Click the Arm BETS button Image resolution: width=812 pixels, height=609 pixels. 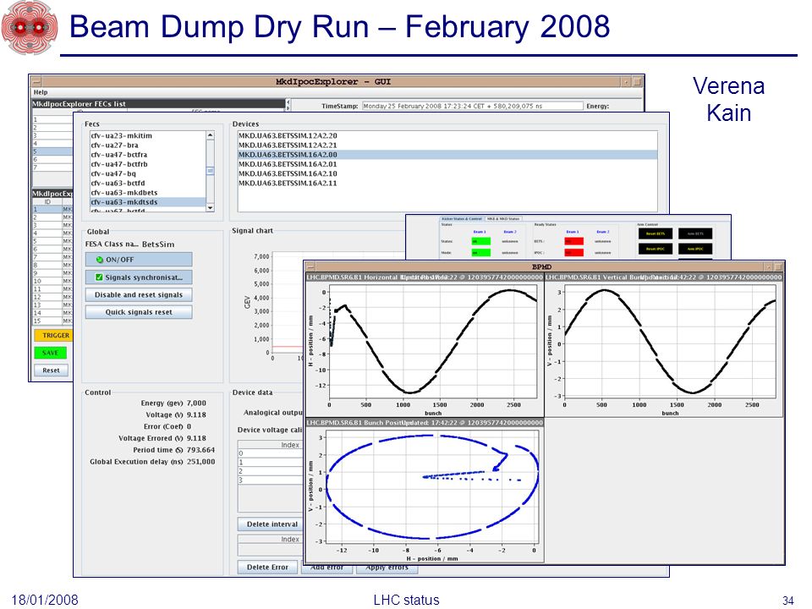(695, 233)
